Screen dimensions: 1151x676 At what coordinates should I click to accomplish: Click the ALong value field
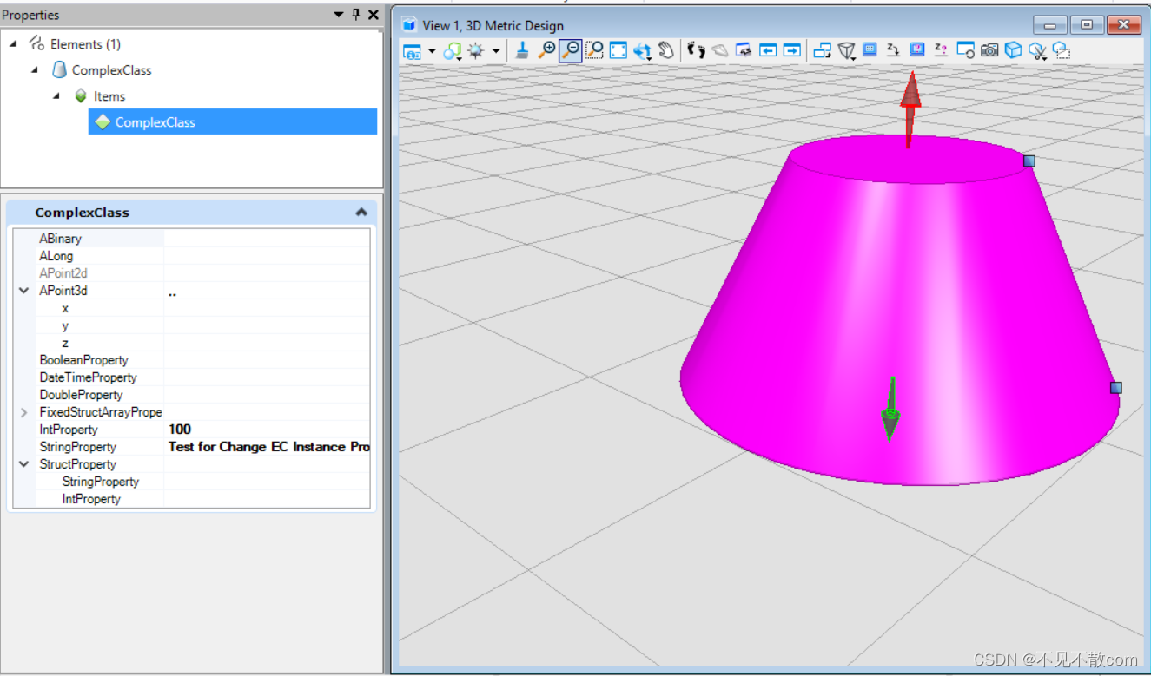click(x=267, y=256)
